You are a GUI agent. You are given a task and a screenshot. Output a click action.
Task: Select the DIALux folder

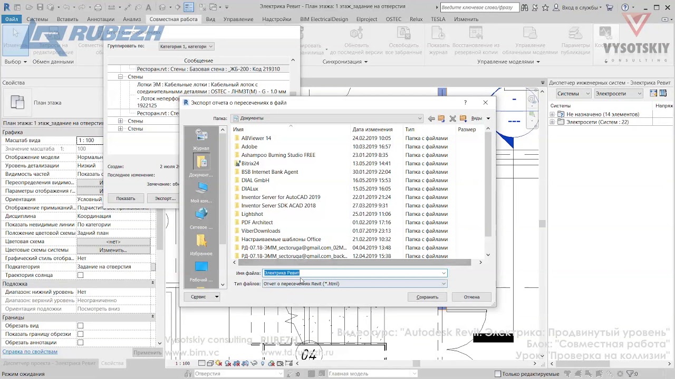click(x=249, y=189)
